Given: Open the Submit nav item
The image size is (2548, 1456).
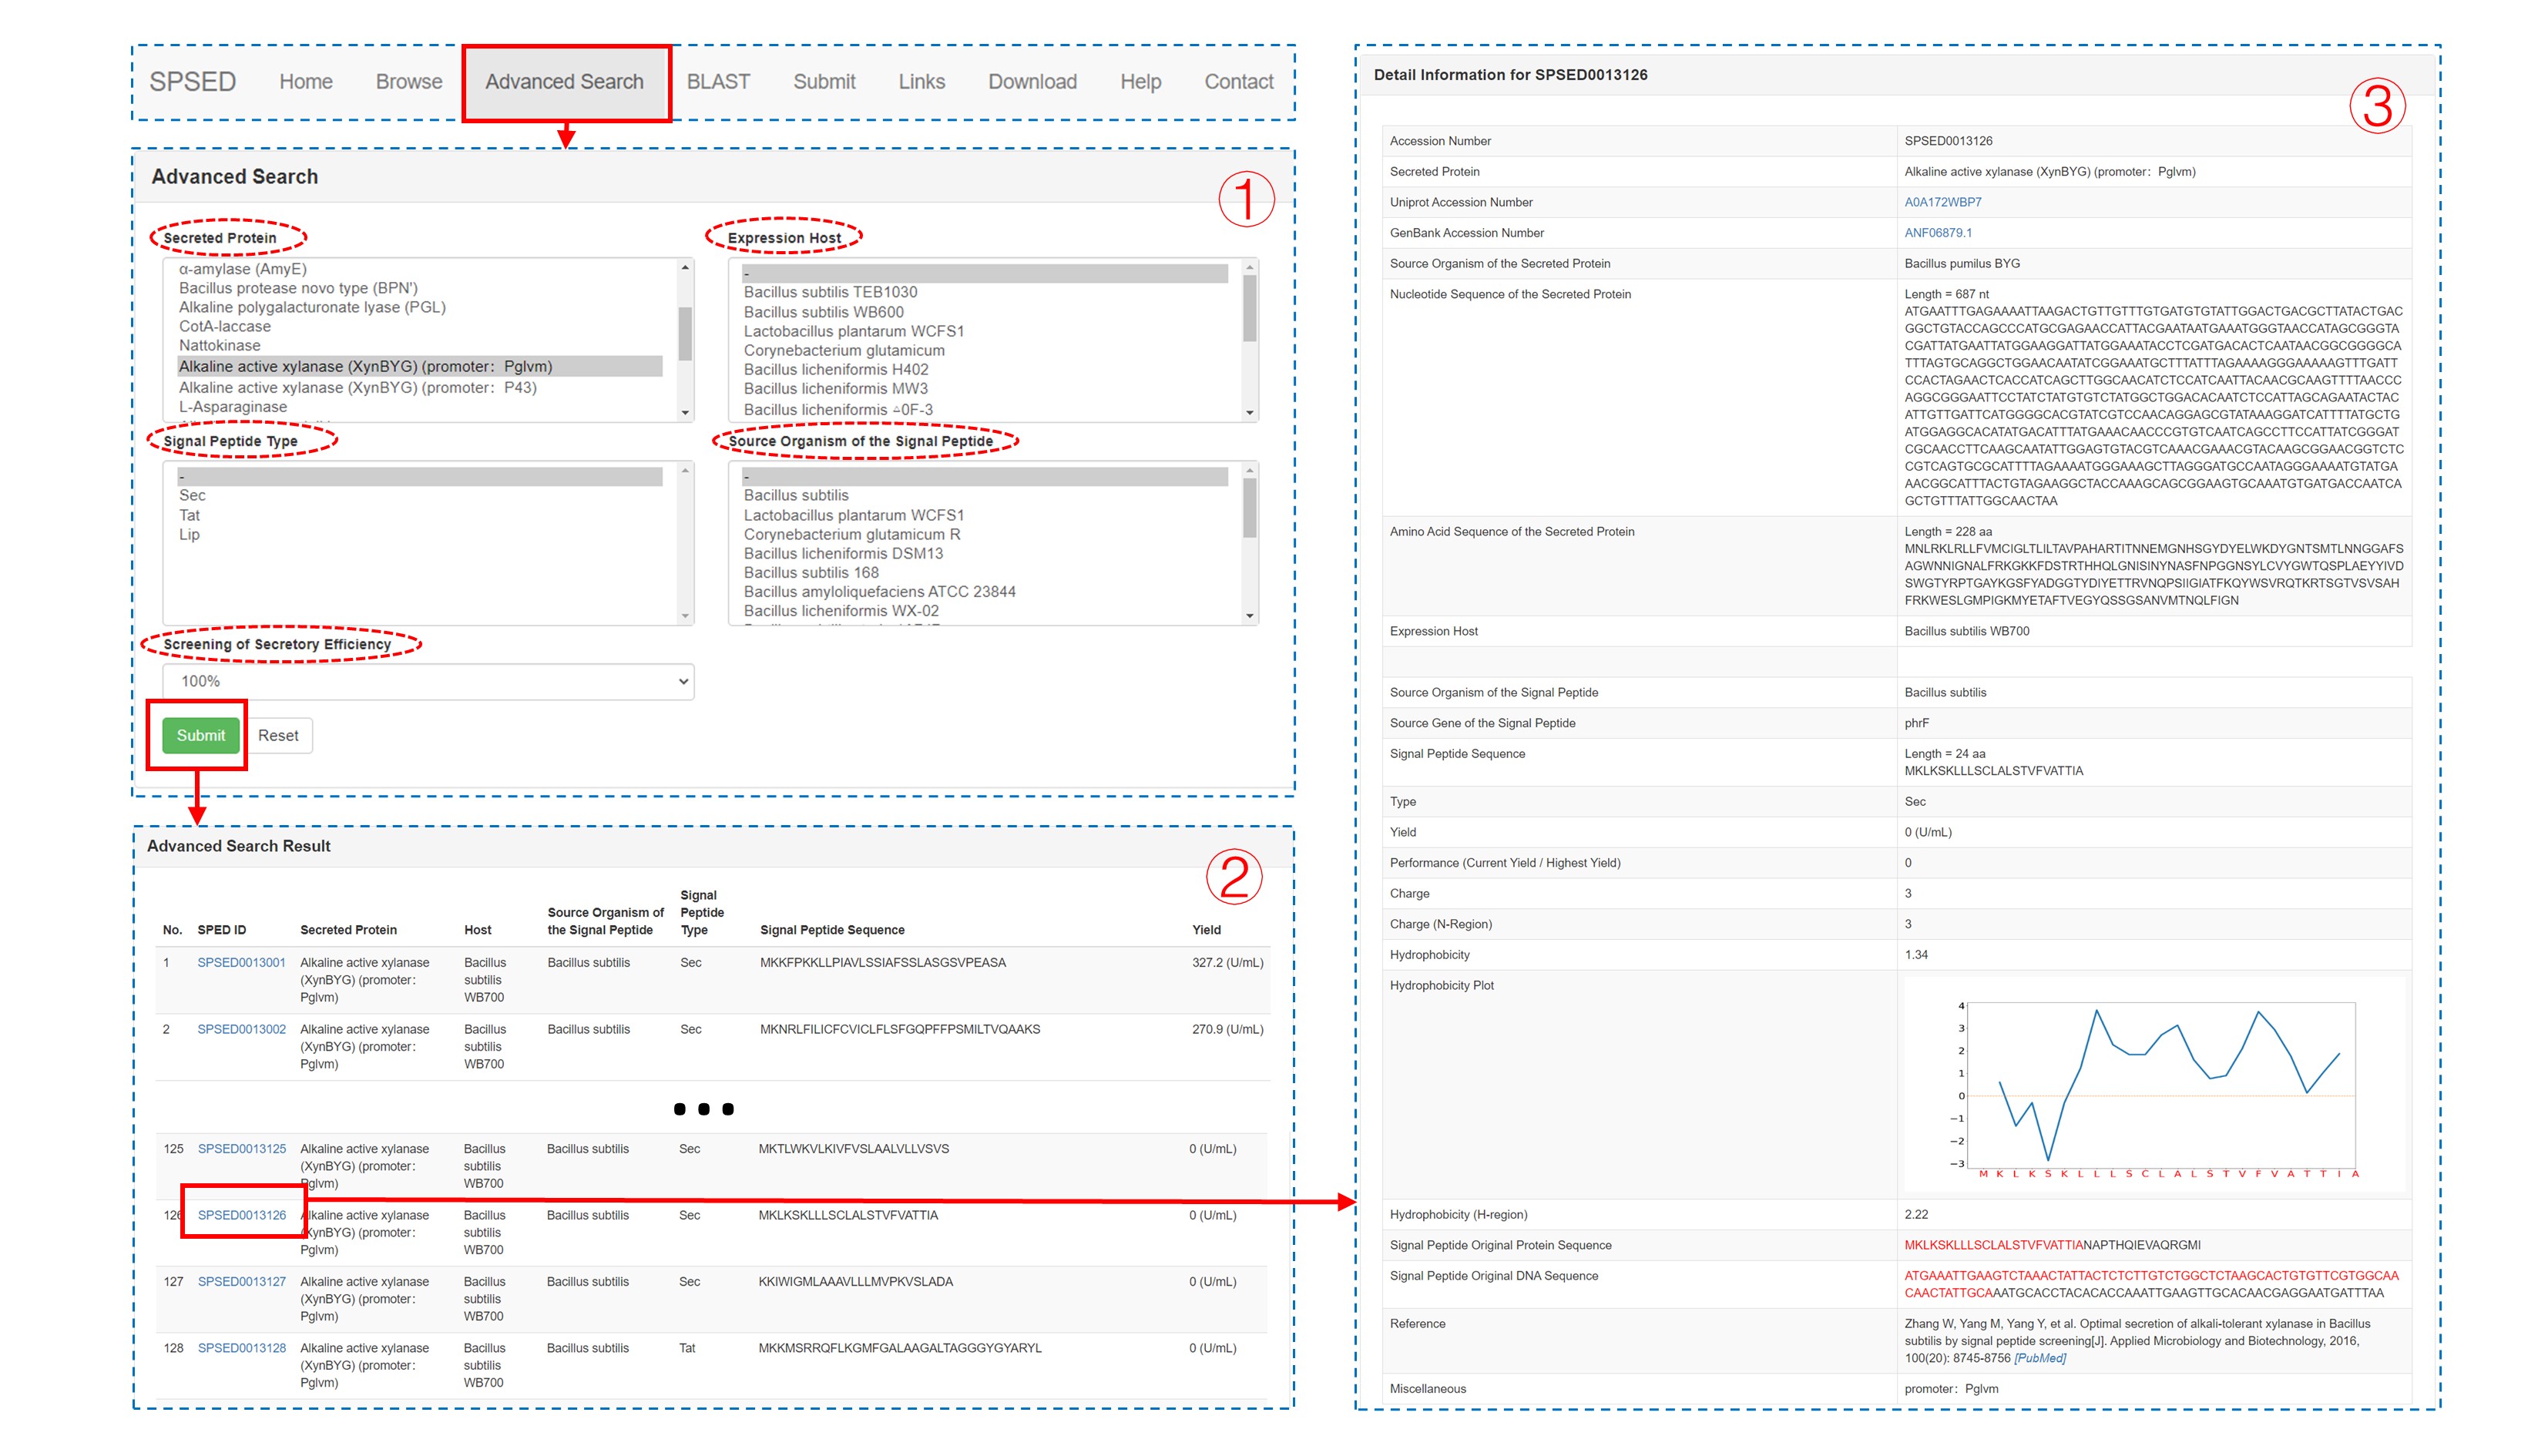Looking at the screenshot, I should pos(824,82).
